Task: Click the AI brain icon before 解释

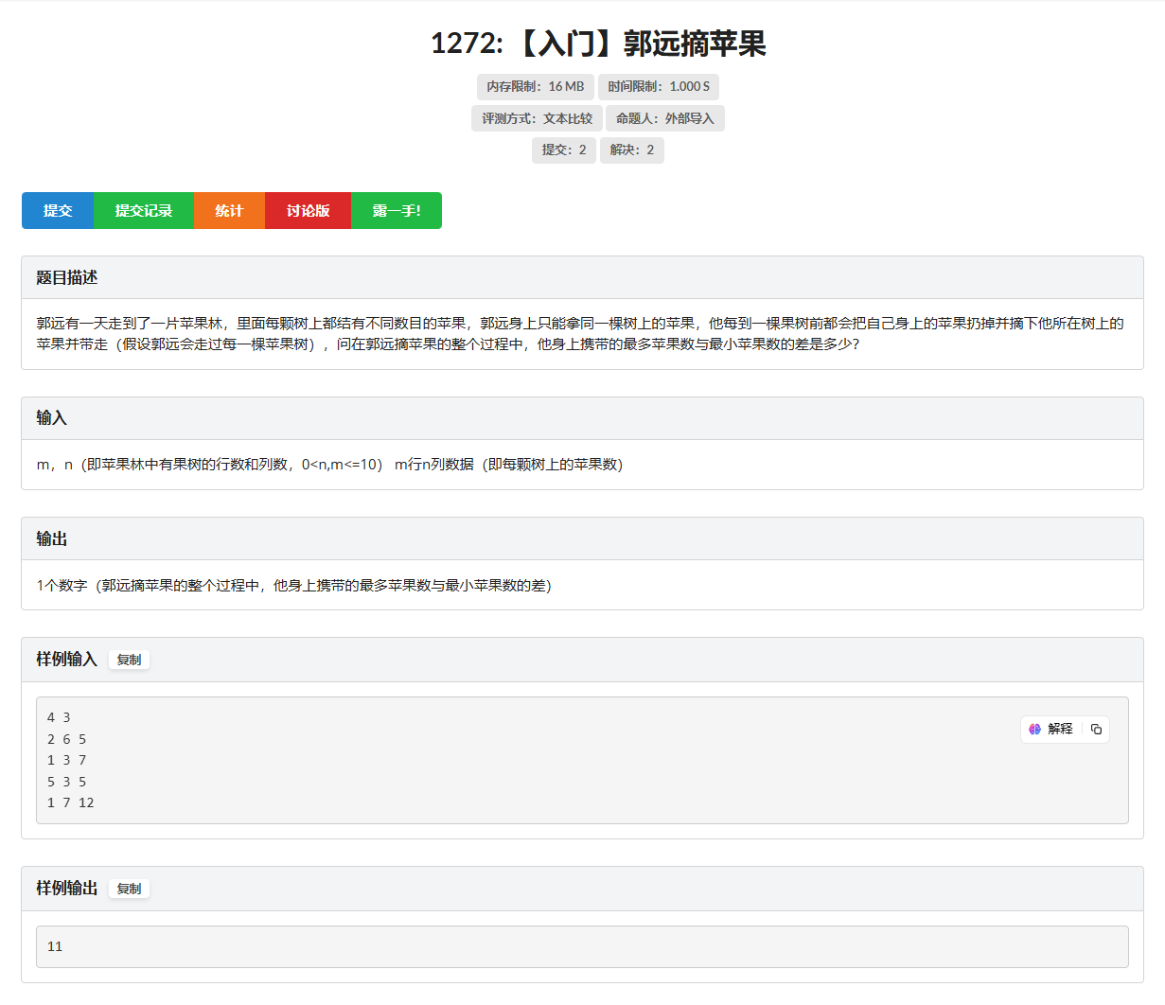Action: [x=1033, y=729]
